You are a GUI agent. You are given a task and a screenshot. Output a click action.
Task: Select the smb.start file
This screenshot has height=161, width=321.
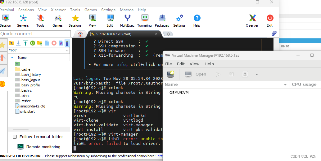pyautogui.click(x=25, y=112)
